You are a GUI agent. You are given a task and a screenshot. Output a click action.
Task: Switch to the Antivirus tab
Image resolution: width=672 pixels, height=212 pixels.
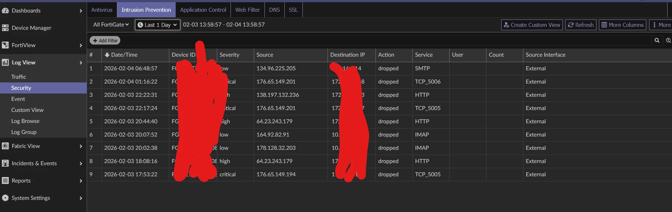pos(102,10)
